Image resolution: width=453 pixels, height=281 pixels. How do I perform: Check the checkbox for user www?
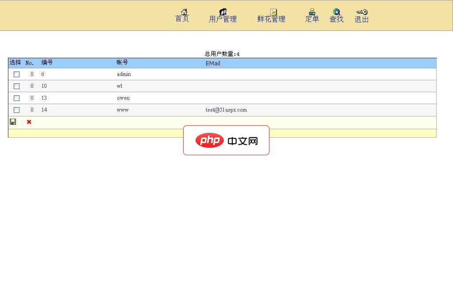[16, 110]
